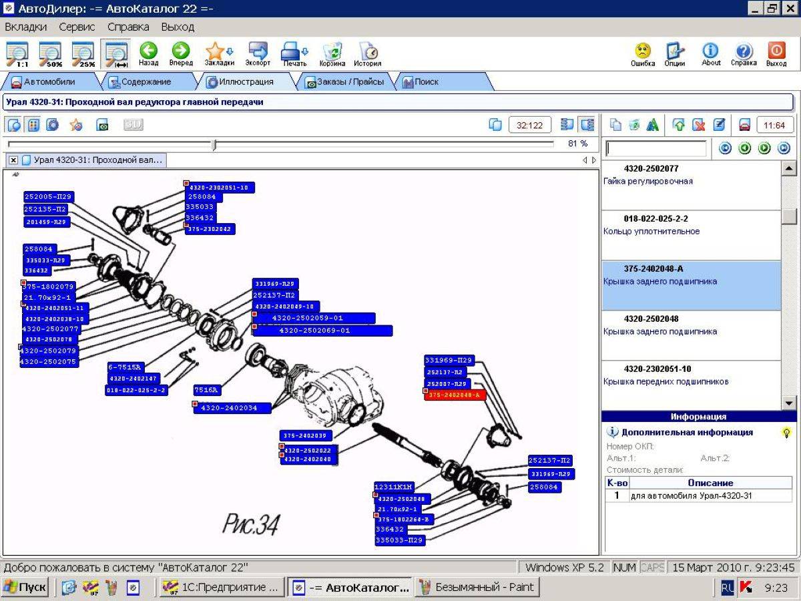
Task: Toggle the left-side parts list layout
Action: 567,125
